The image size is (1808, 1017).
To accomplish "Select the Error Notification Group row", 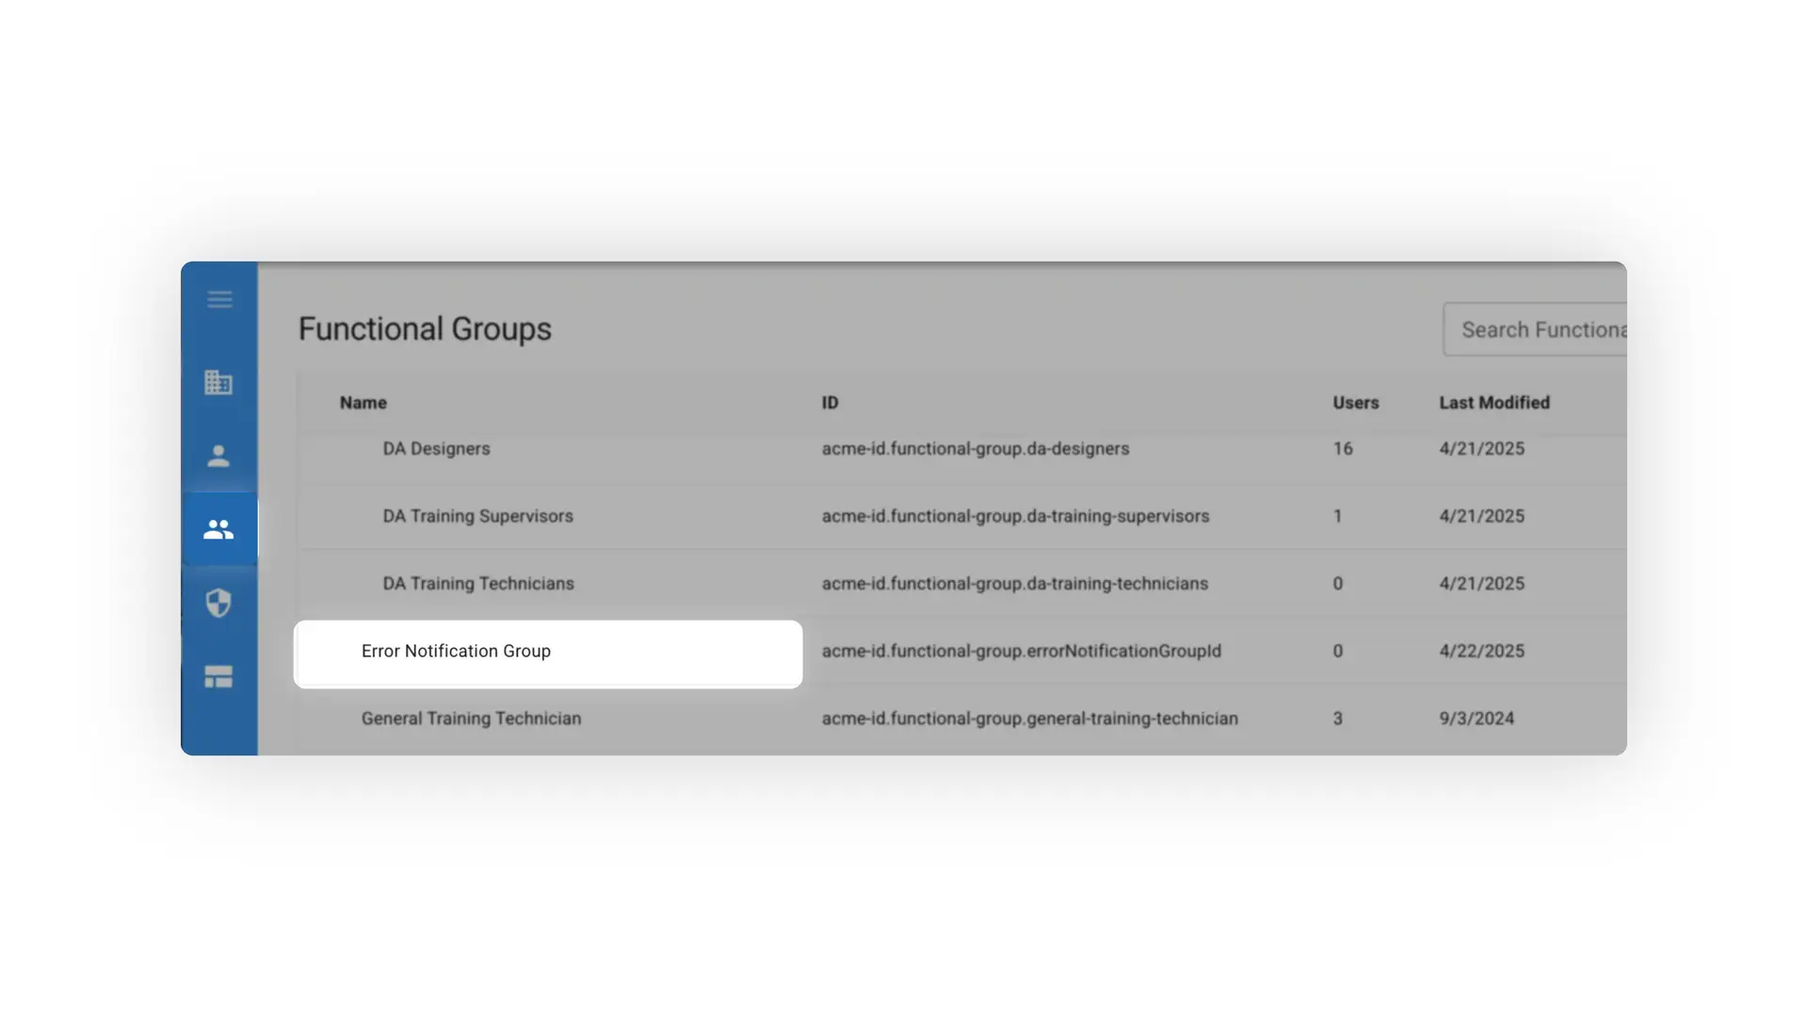I will click(549, 651).
